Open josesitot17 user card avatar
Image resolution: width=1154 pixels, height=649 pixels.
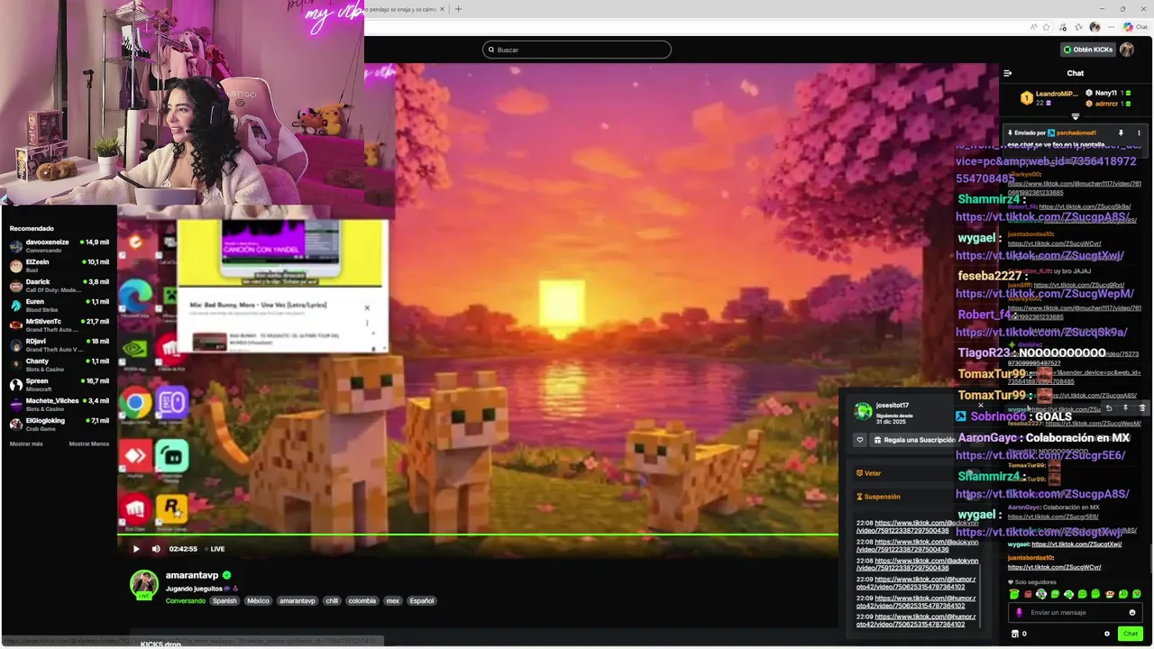point(864,412)
